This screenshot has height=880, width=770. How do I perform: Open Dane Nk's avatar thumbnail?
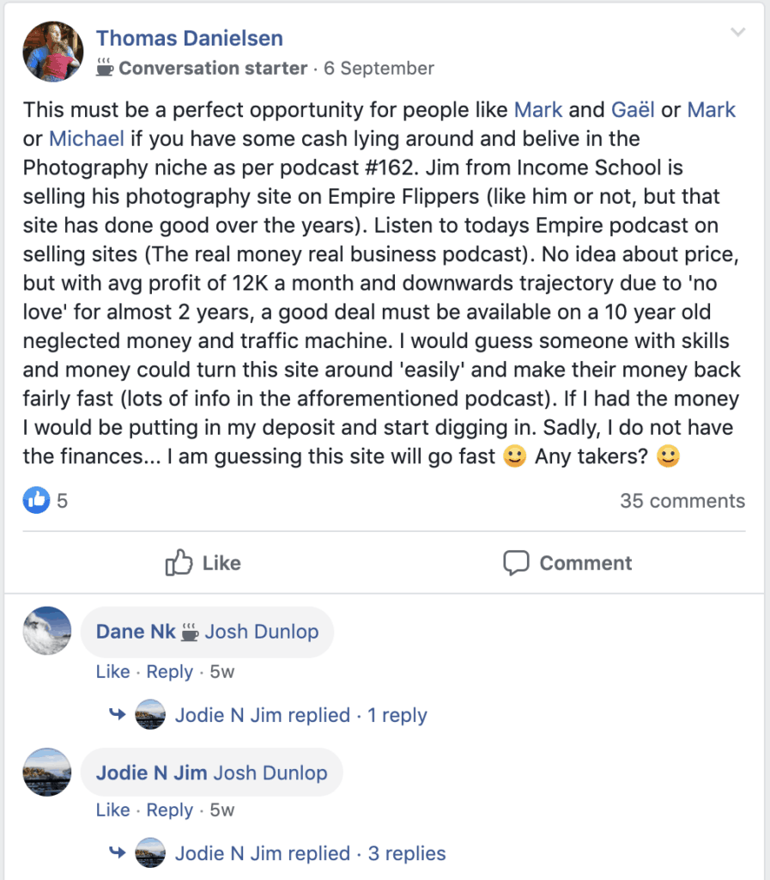pos(47,632)
